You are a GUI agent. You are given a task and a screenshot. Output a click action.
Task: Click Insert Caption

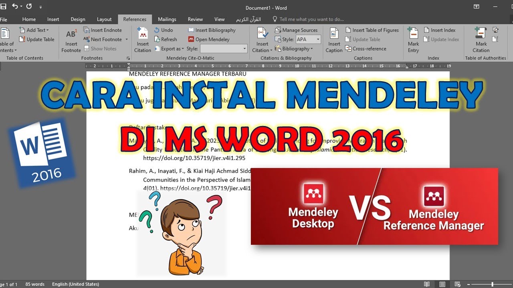(334, 40)
